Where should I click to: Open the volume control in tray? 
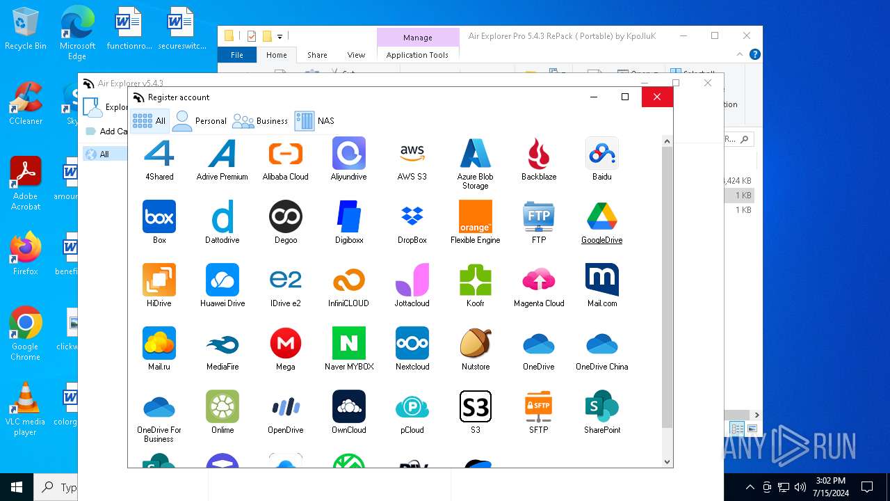[x=800, y=487]
